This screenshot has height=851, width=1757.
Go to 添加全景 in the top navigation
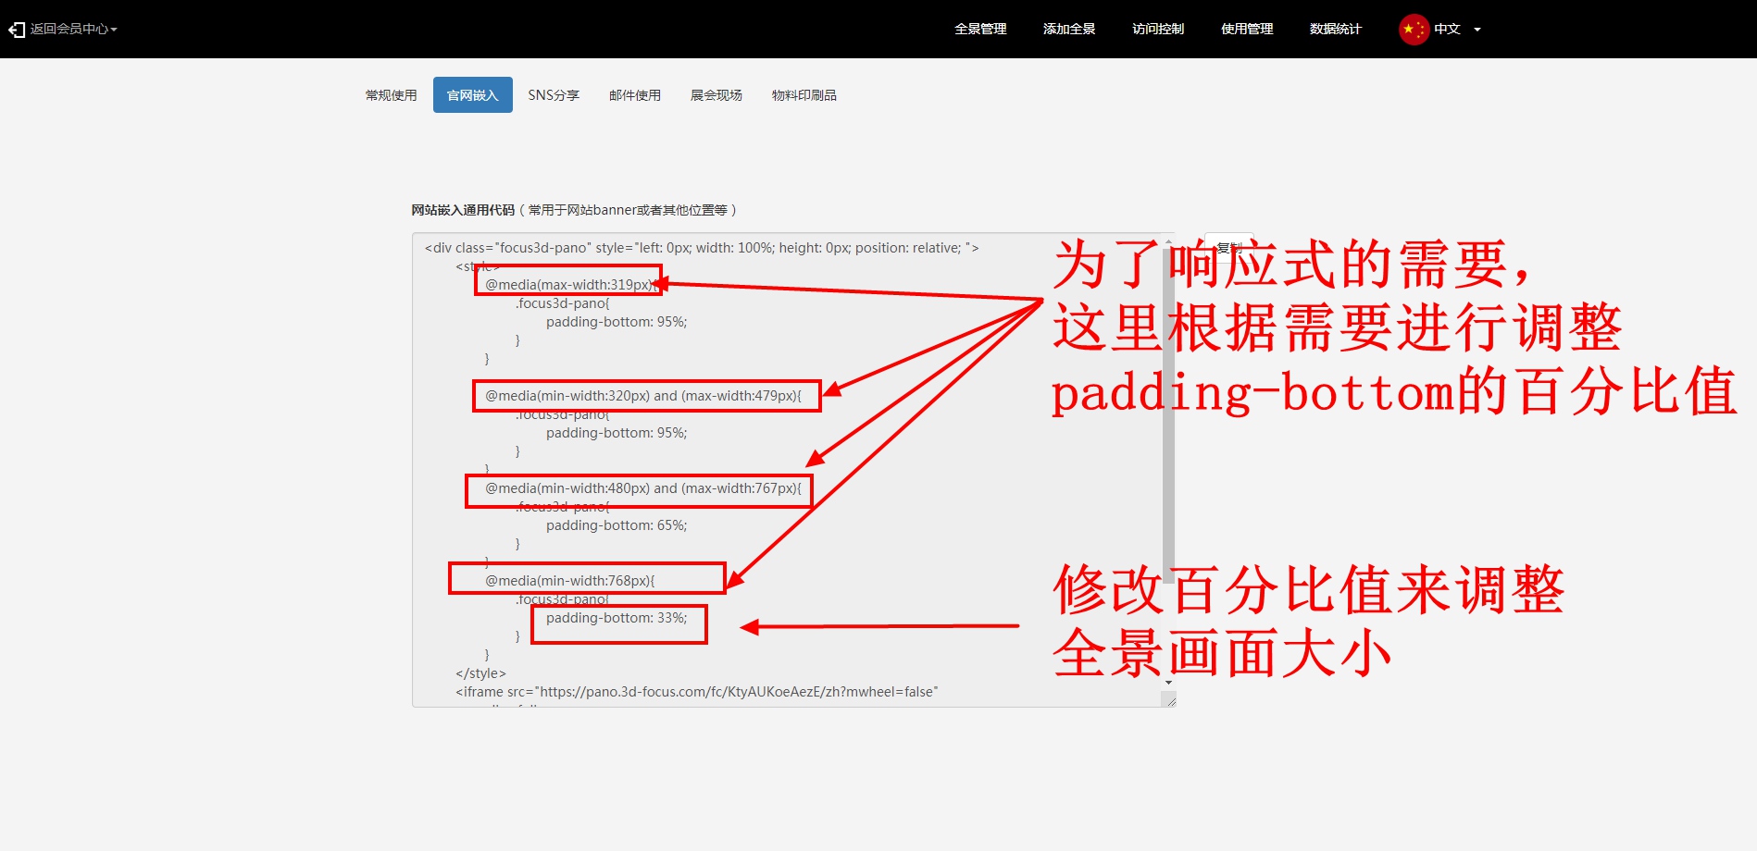[x=1069, y=30]
